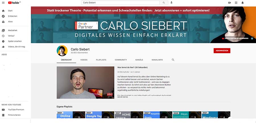
Task: Click the 24.926 Aufrufe view count text
Action: [x=123, y=72]
